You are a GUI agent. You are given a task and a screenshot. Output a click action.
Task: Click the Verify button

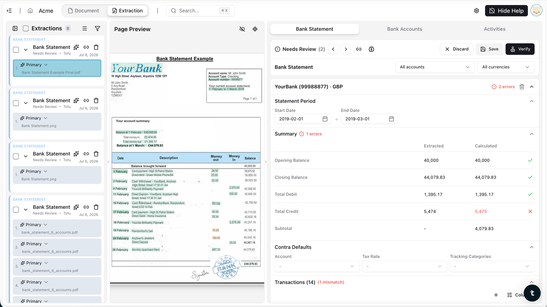point(520,49)
